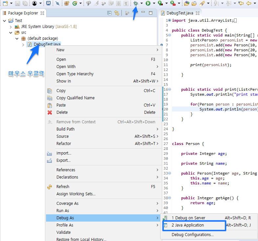Click the Previous Annotation icon

pos(228,3)
